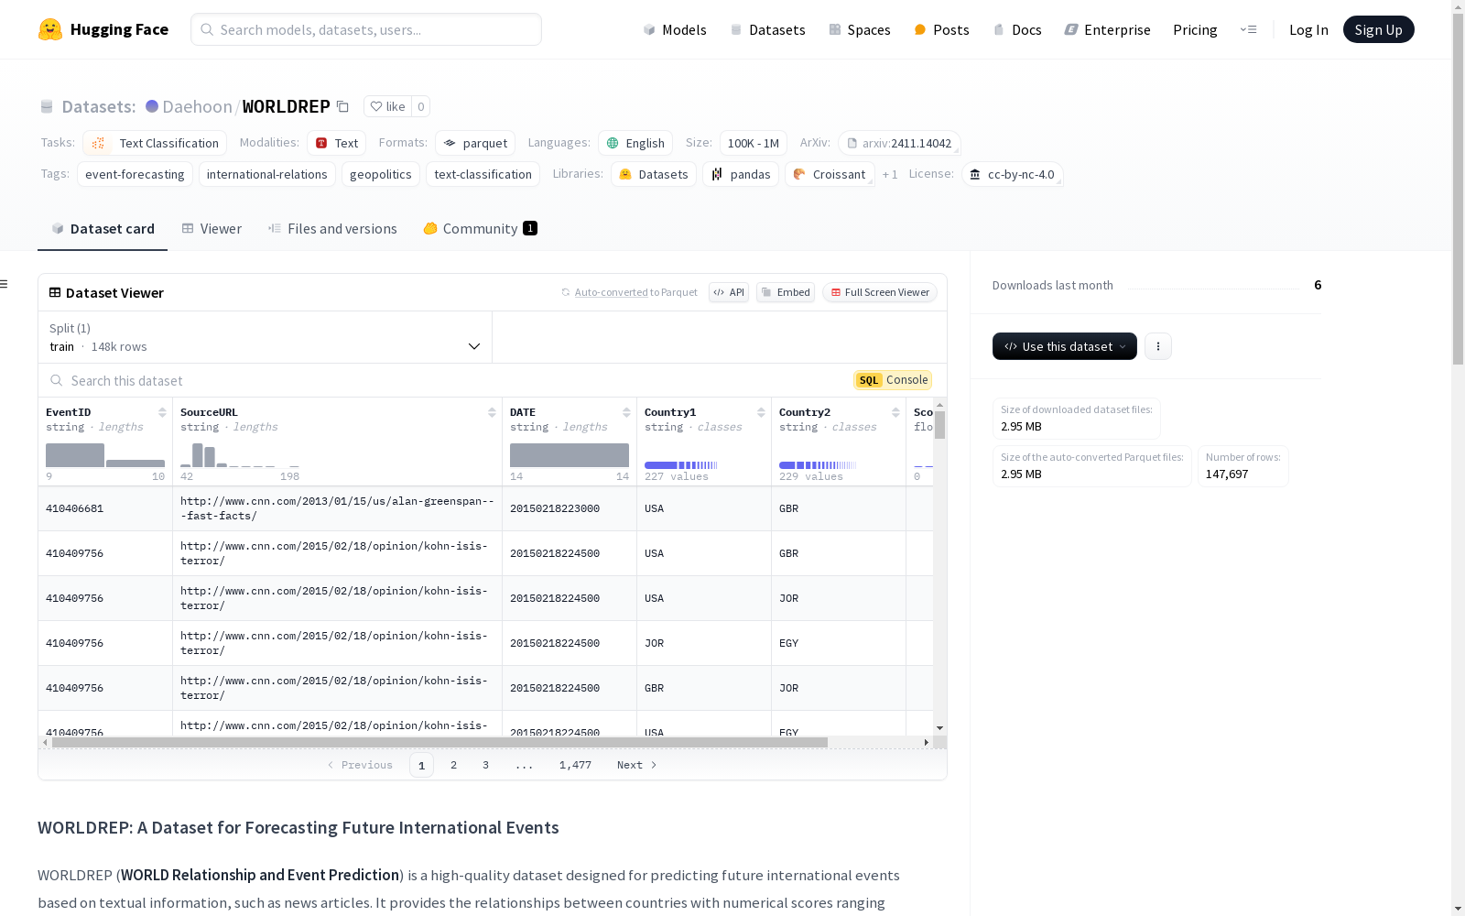The height and width of the screenshot is (916, 1465).
Task: Sort the DATE column
Action: point(626,412)
